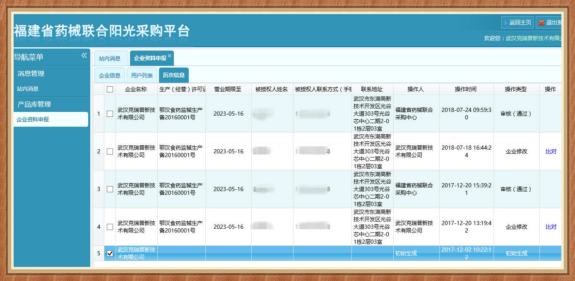Toggle the select-all checkbox in table header

coord(110,89)
